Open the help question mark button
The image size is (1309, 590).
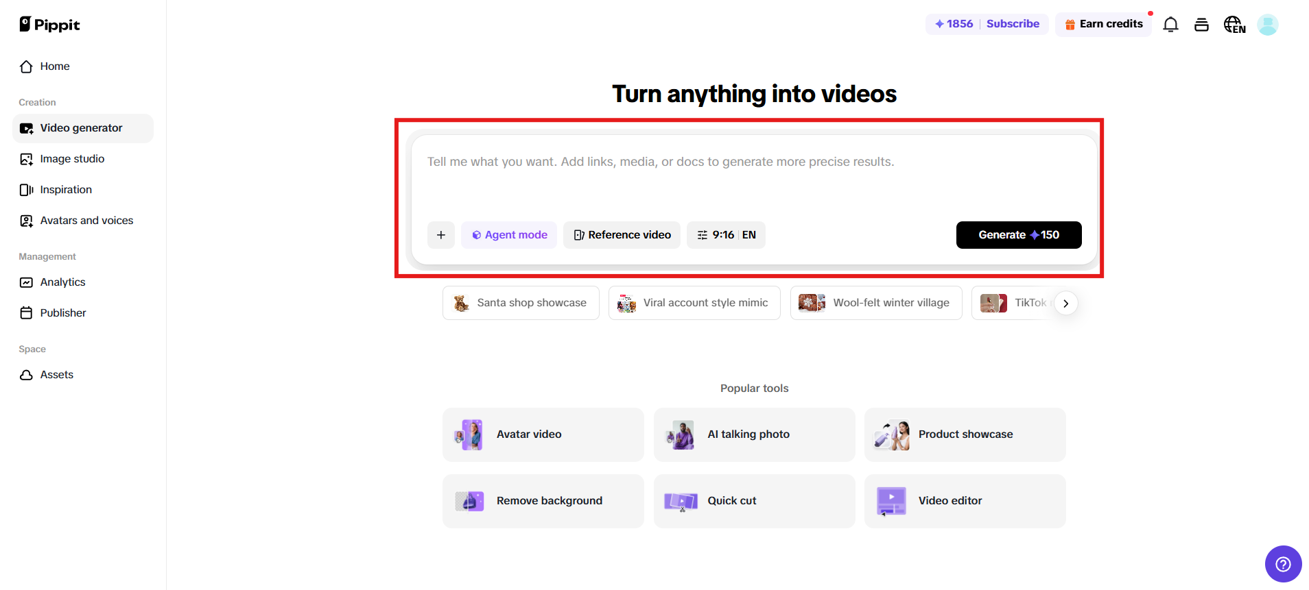point(1283,564)
